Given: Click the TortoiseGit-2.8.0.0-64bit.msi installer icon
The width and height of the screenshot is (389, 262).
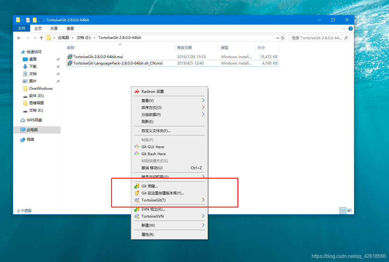Looking at the screenshot, I should point(70,57).
